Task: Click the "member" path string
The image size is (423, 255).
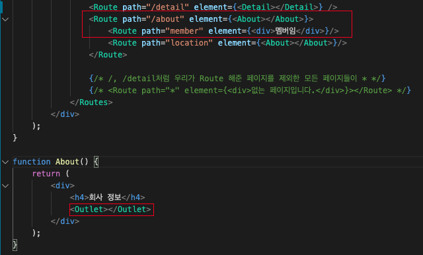Action: 184,31
